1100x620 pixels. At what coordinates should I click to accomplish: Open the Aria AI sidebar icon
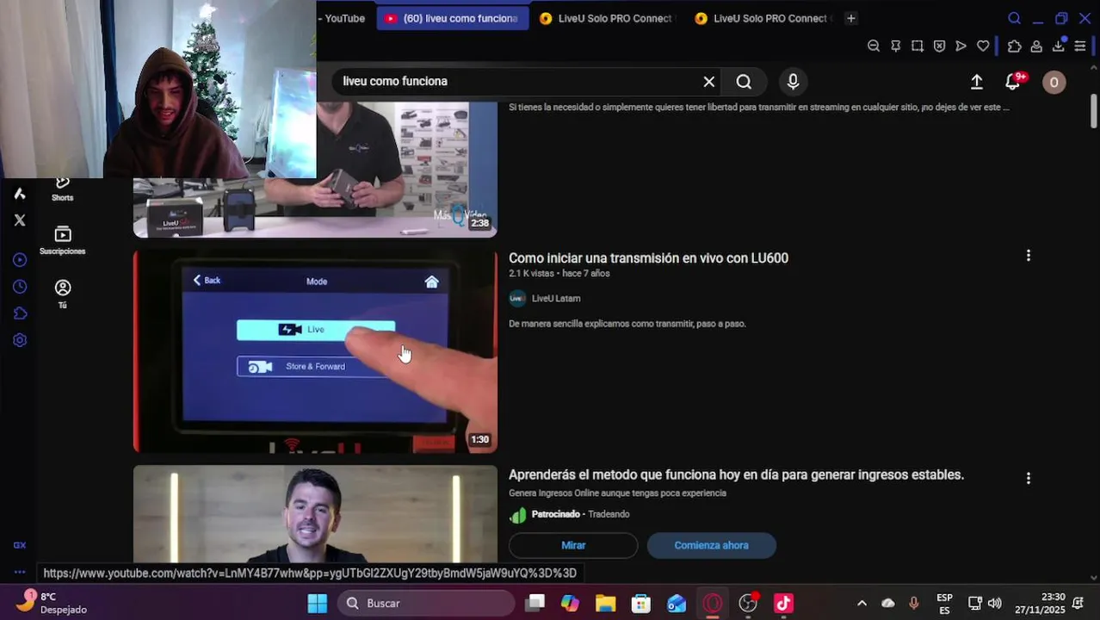(x=20, y=194)
